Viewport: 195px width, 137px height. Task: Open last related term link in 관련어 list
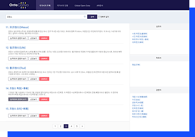(x=139, y=117)
